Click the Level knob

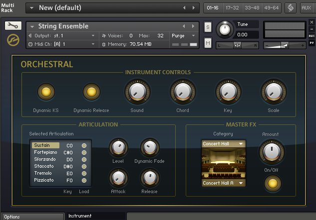118,147
